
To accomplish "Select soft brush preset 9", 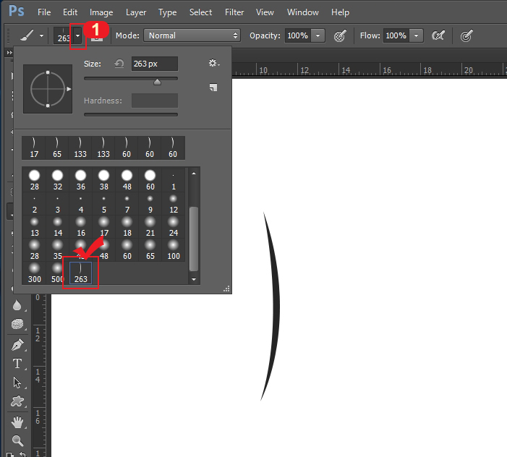I will coord(150,203).
